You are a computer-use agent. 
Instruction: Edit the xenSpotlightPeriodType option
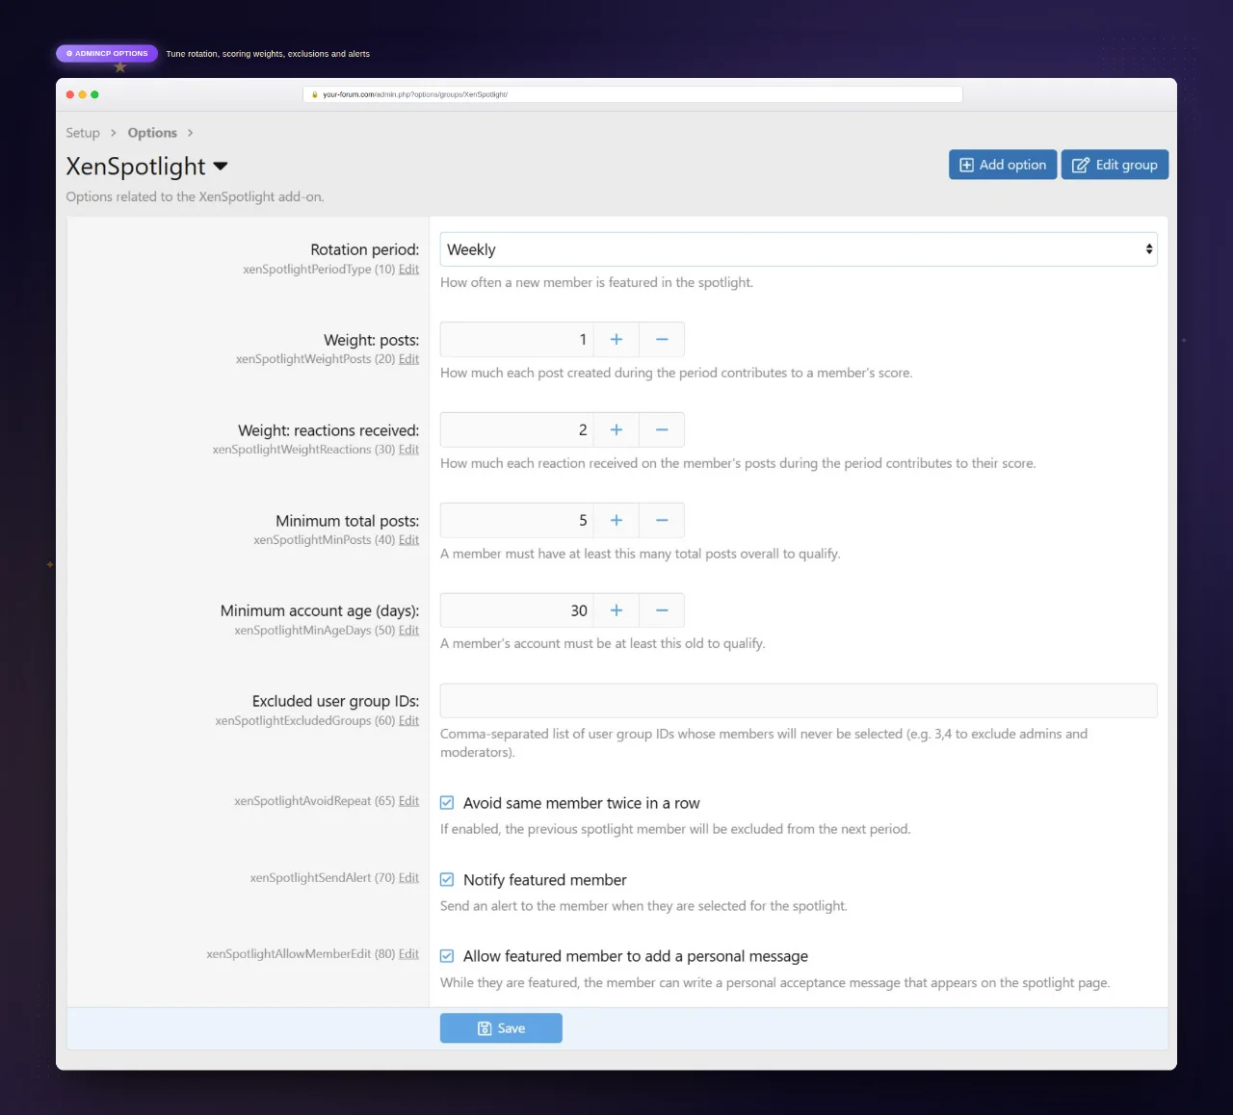(408, 270)
